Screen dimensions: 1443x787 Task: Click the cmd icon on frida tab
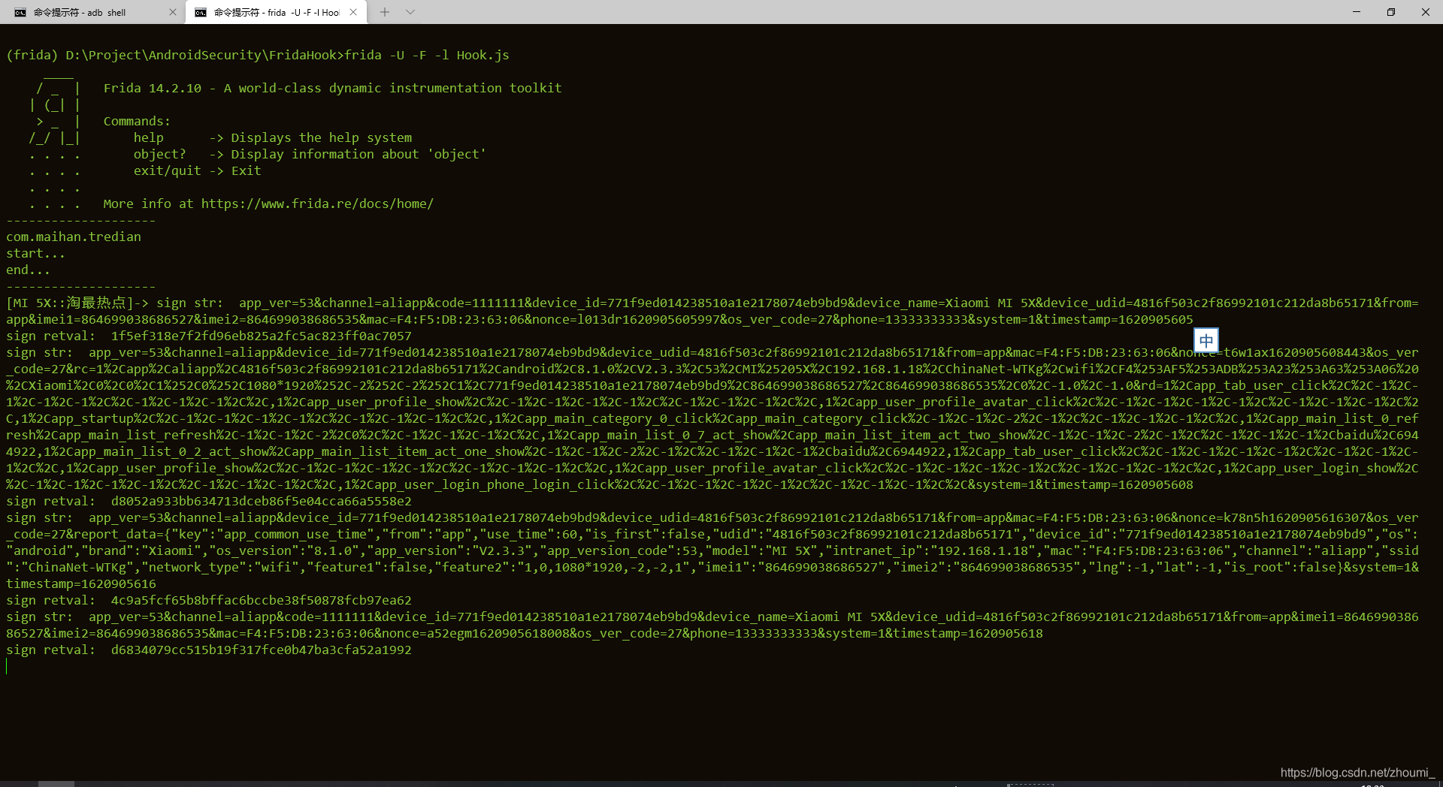coord(201,12)
